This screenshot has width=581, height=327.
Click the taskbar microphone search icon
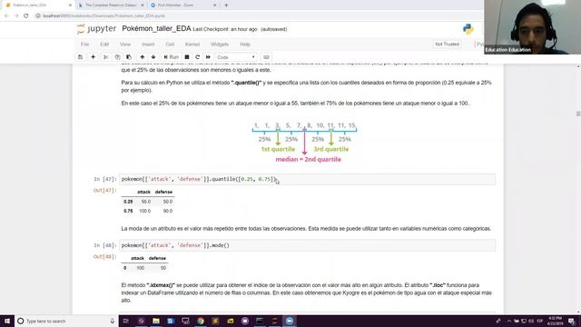(x=113, y=321)
